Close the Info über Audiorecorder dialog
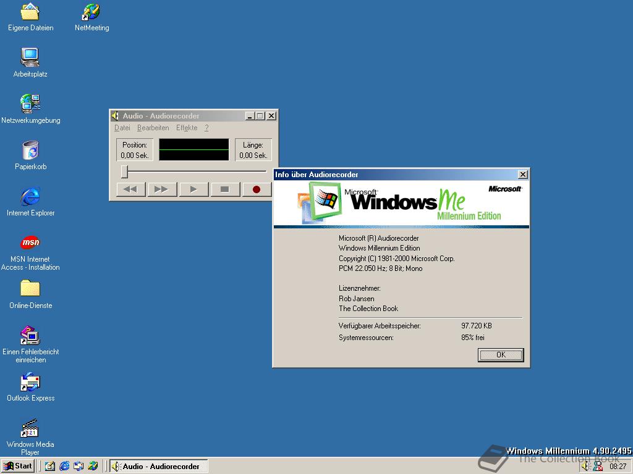The image size is (633, 474). click(x=523, y=174)
